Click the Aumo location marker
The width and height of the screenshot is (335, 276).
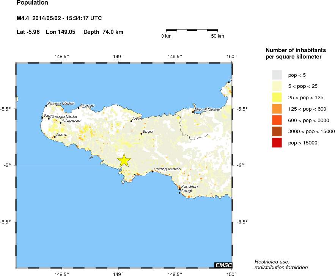[x=55, y=137]
